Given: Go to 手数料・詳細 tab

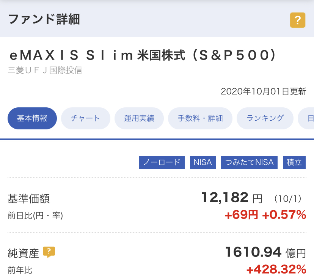Looking at the screenshot, I should (200, 118).
